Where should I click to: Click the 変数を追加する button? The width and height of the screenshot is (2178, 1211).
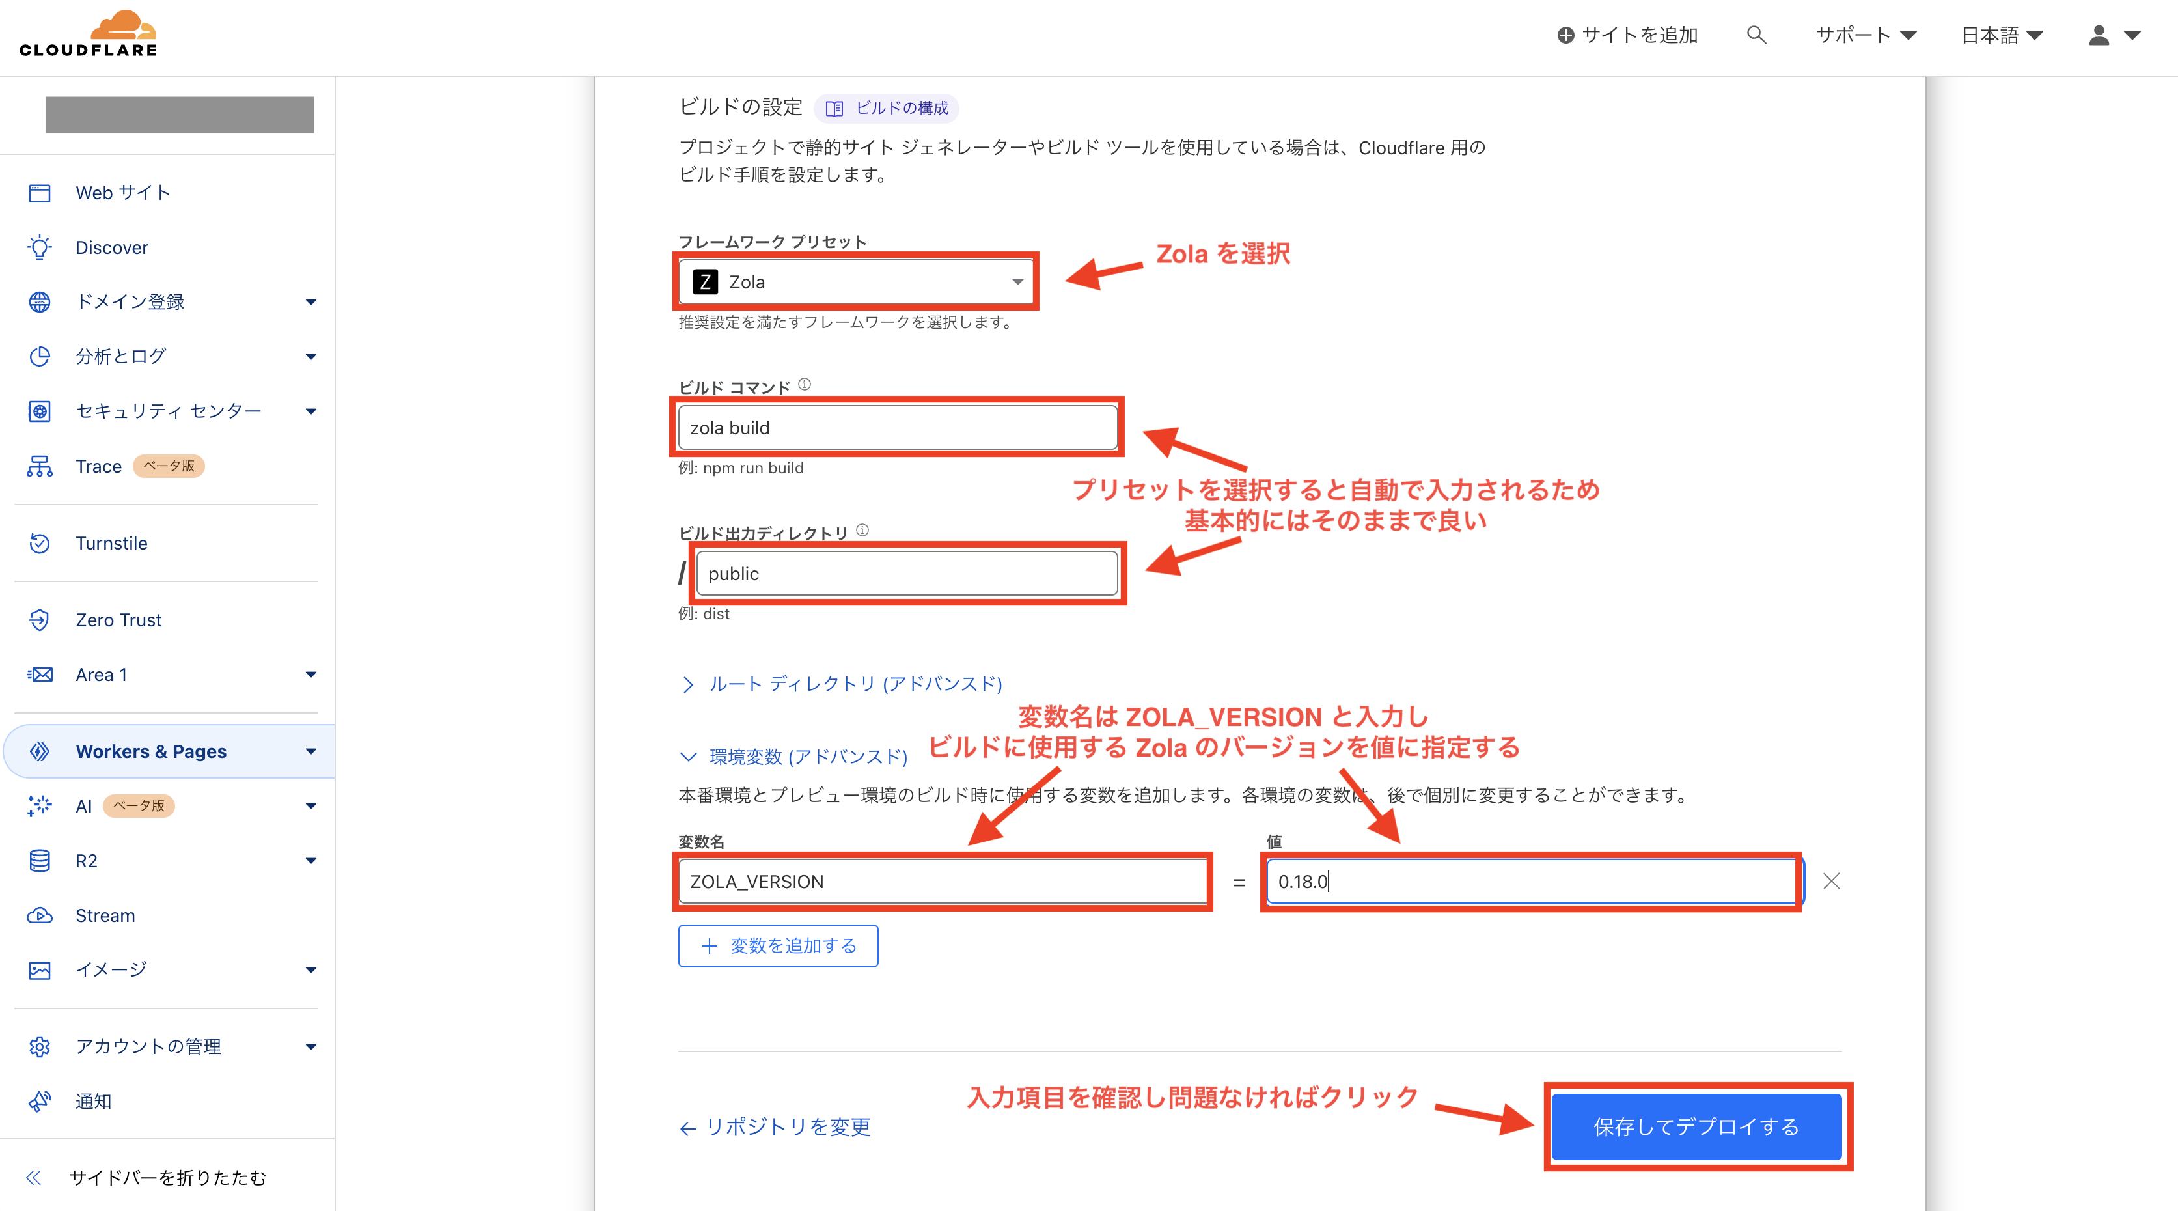tap(778, 945)
